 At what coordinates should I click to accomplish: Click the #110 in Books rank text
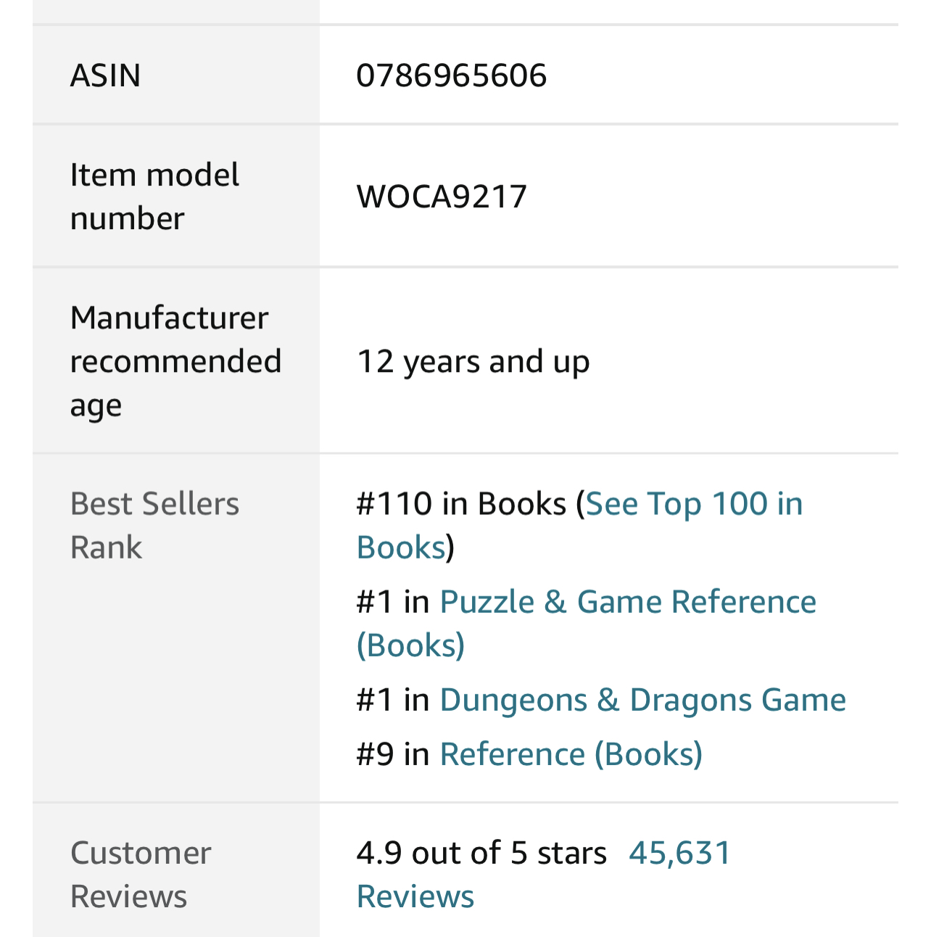click(x=461, y=503)
